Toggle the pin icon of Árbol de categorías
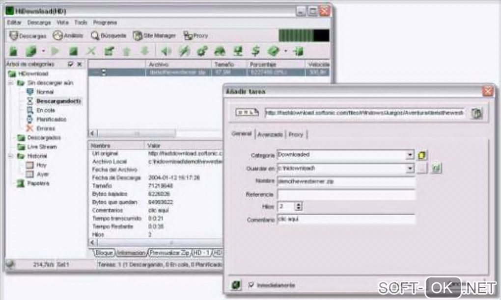The height and width of the screenshot is (300, 501). pos(70,64)
